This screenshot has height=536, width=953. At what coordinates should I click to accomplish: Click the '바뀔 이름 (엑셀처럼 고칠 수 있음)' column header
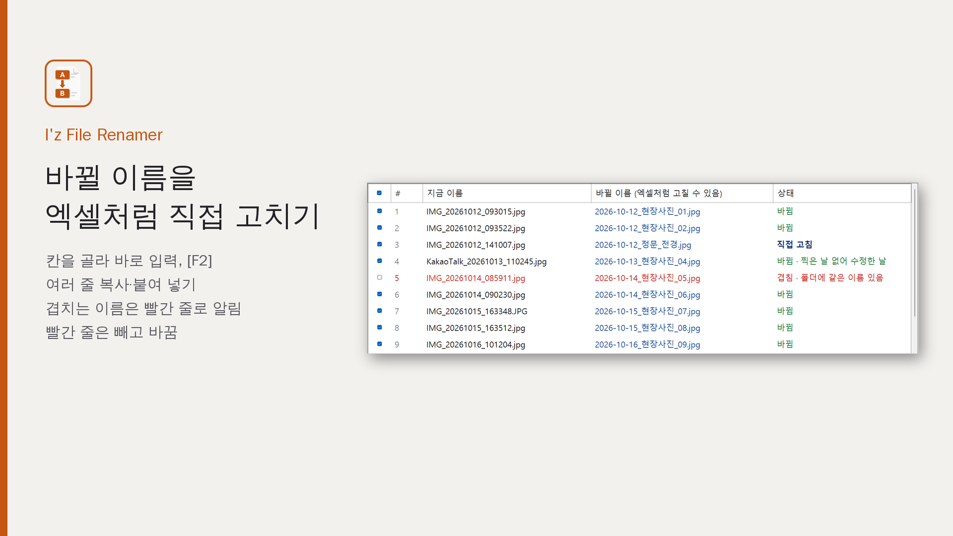pos(682,193)
